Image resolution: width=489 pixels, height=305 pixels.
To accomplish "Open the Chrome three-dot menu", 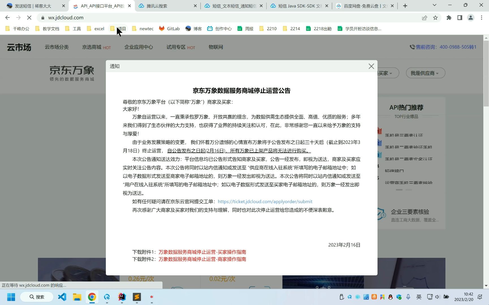I will click(x=481, y=18).
